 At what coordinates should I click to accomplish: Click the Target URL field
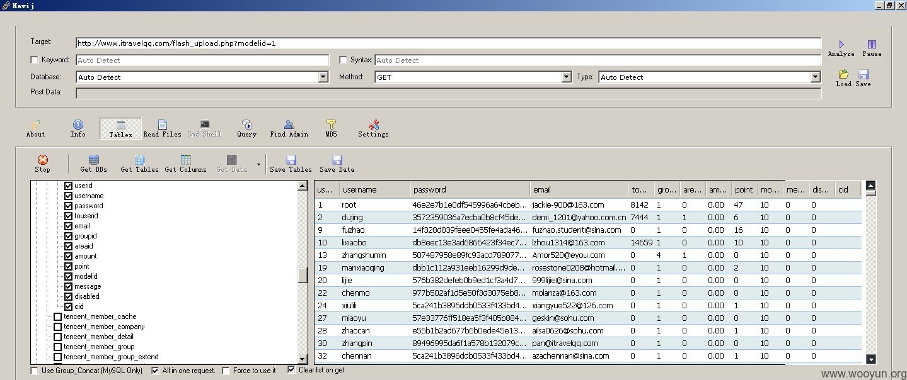coord(448,43)
